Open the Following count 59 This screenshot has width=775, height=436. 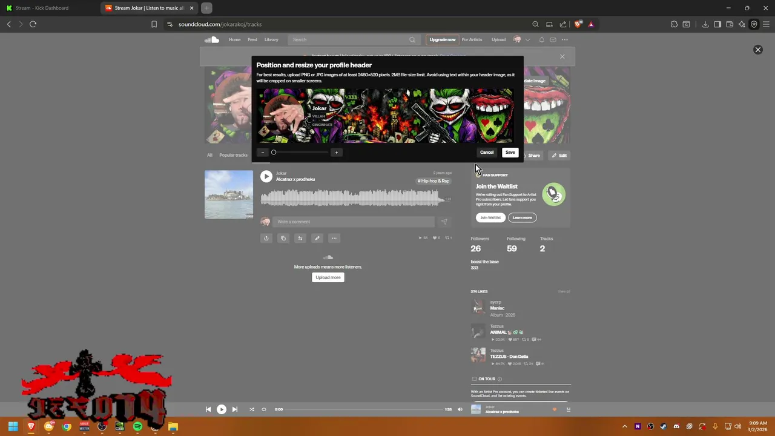512,248
